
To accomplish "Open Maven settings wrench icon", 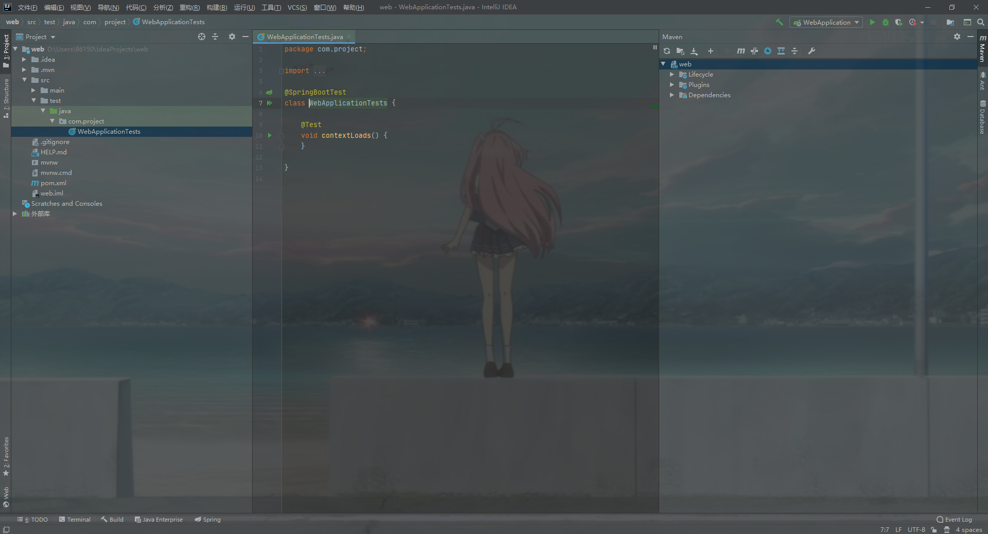I will point(811,51).
